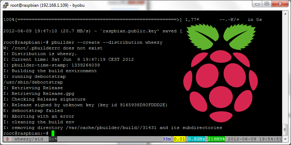Click the "debootstrap failed" error line
The width and height of the screenshot is (291, 145).
[33, 111]
